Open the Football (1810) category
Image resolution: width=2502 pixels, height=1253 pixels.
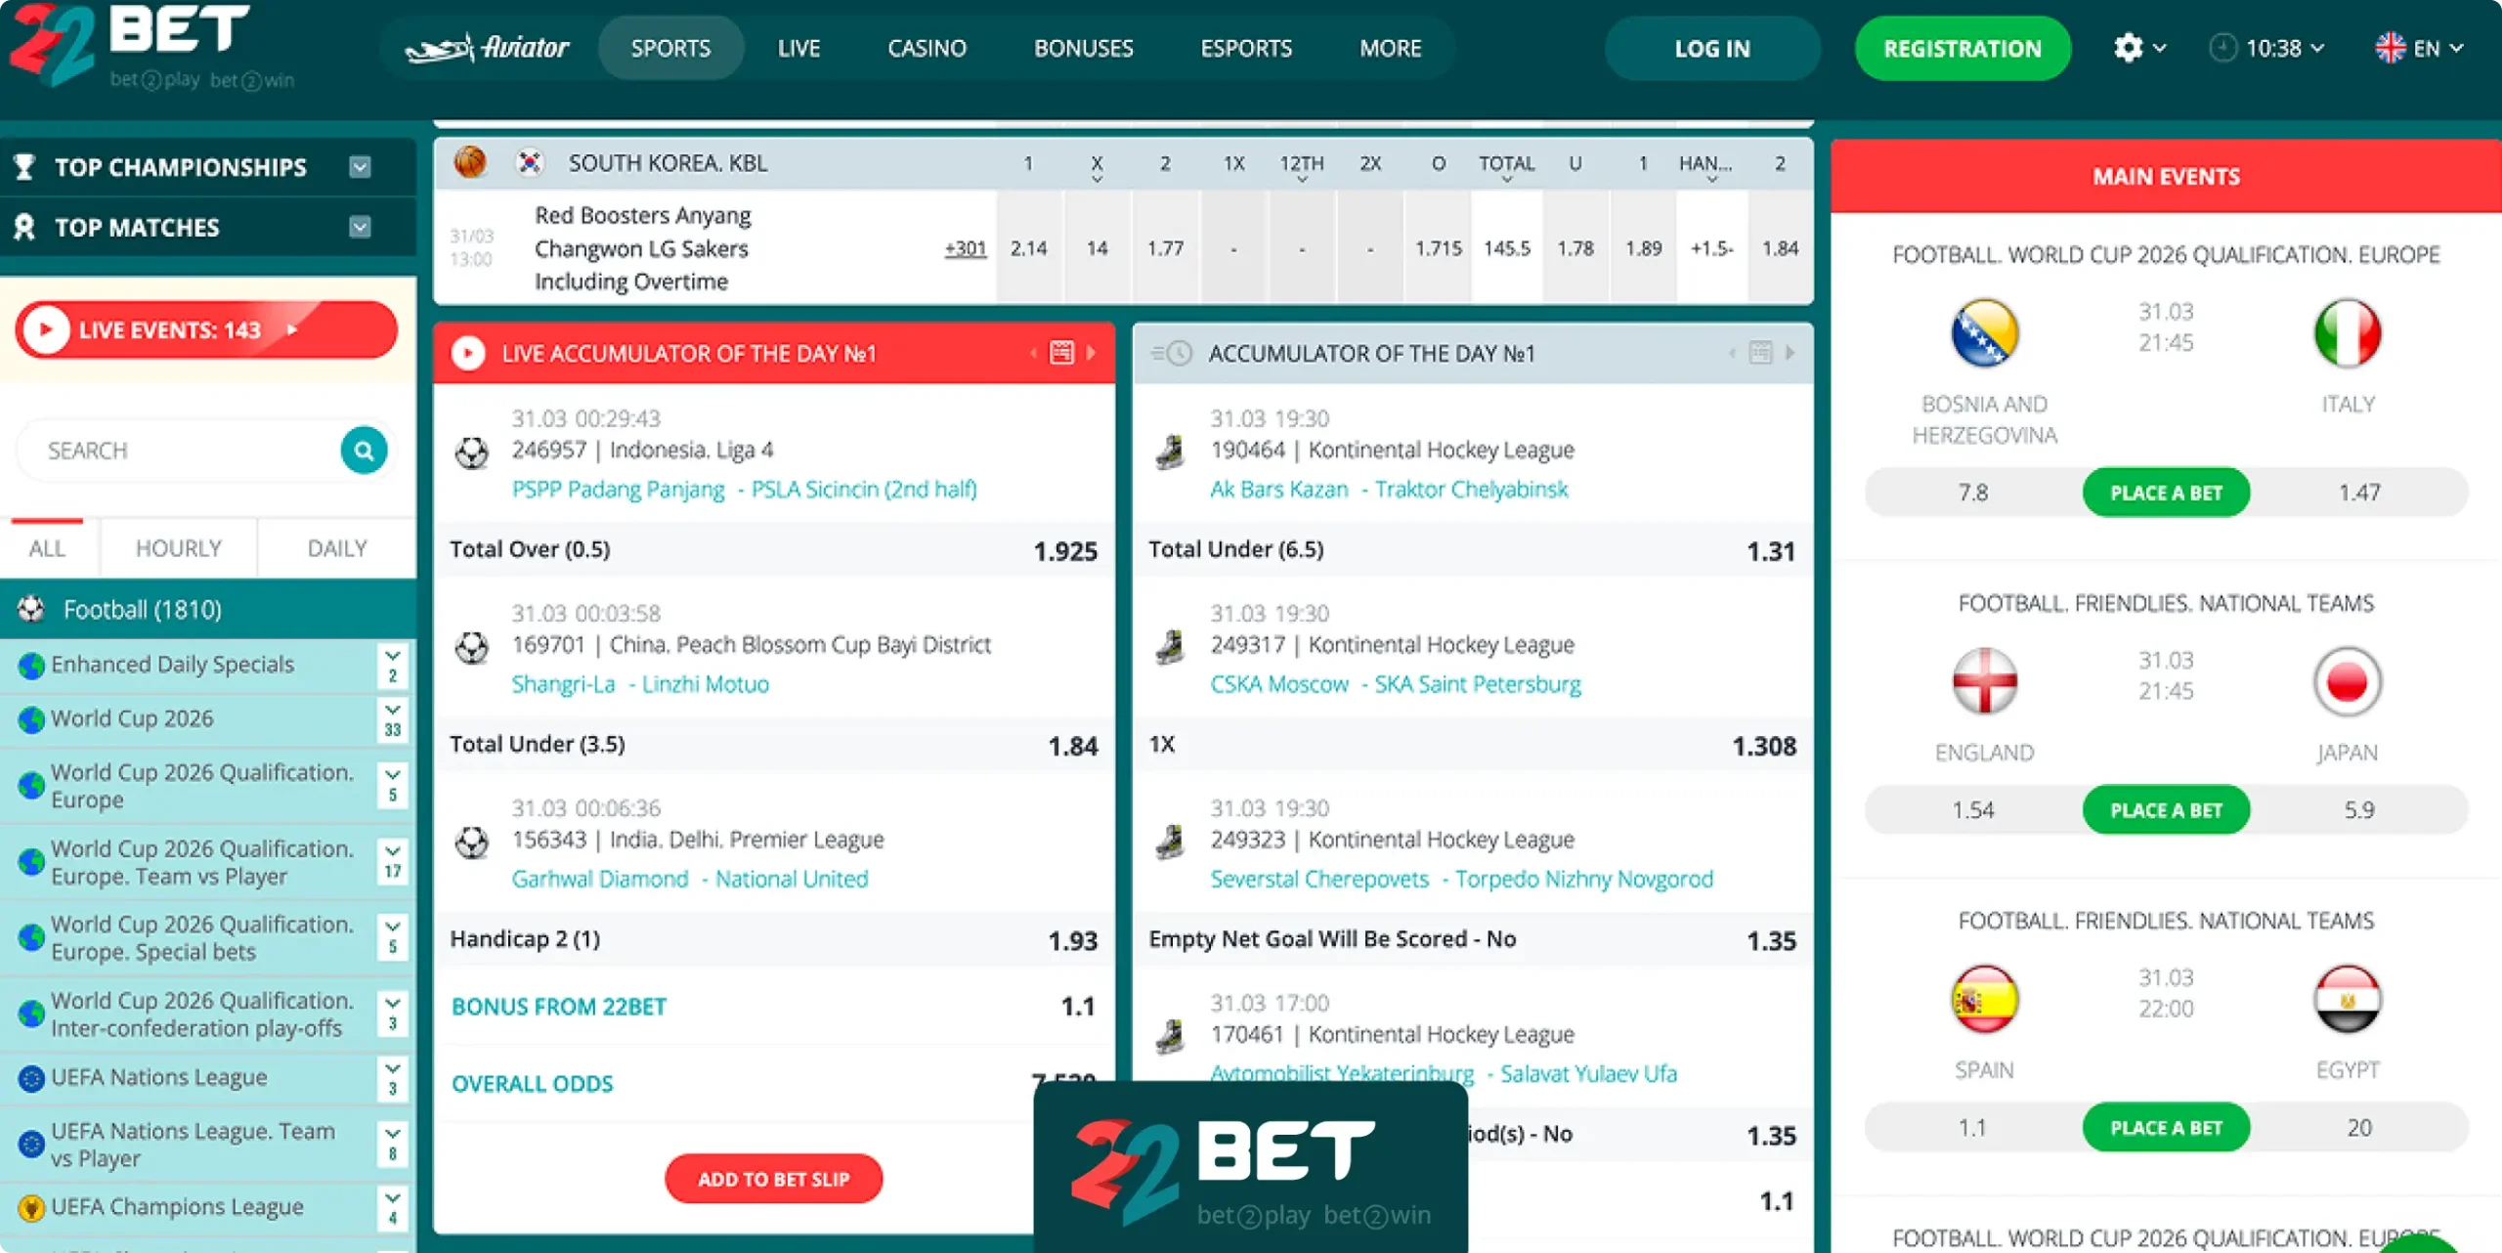208,610
